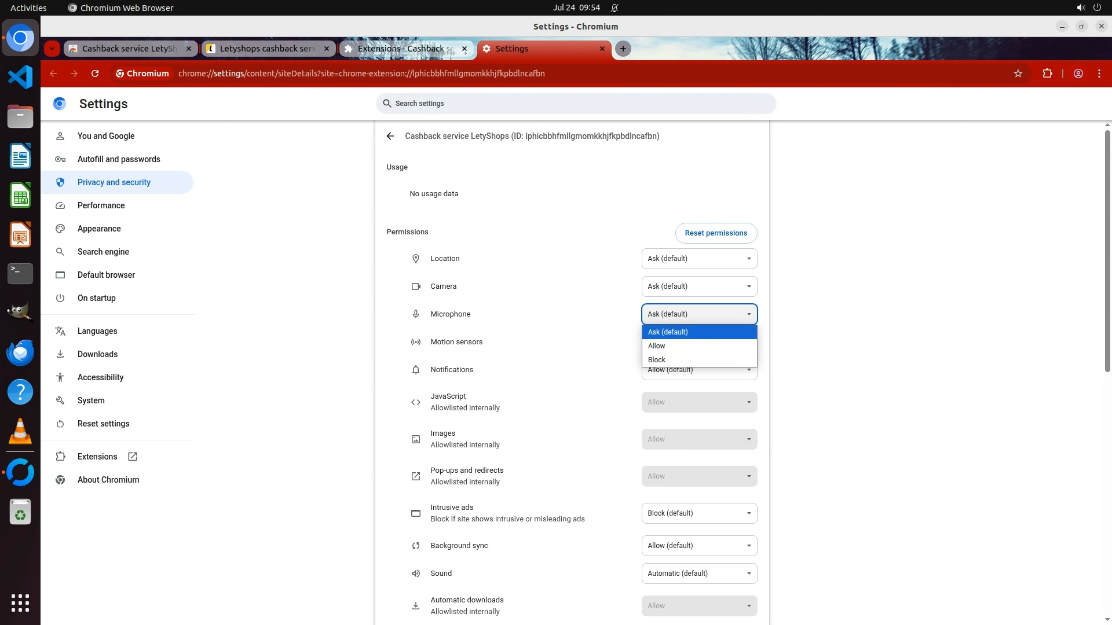
Task: Switch to Letyshops cashback service tab
Action: point(268,49)
